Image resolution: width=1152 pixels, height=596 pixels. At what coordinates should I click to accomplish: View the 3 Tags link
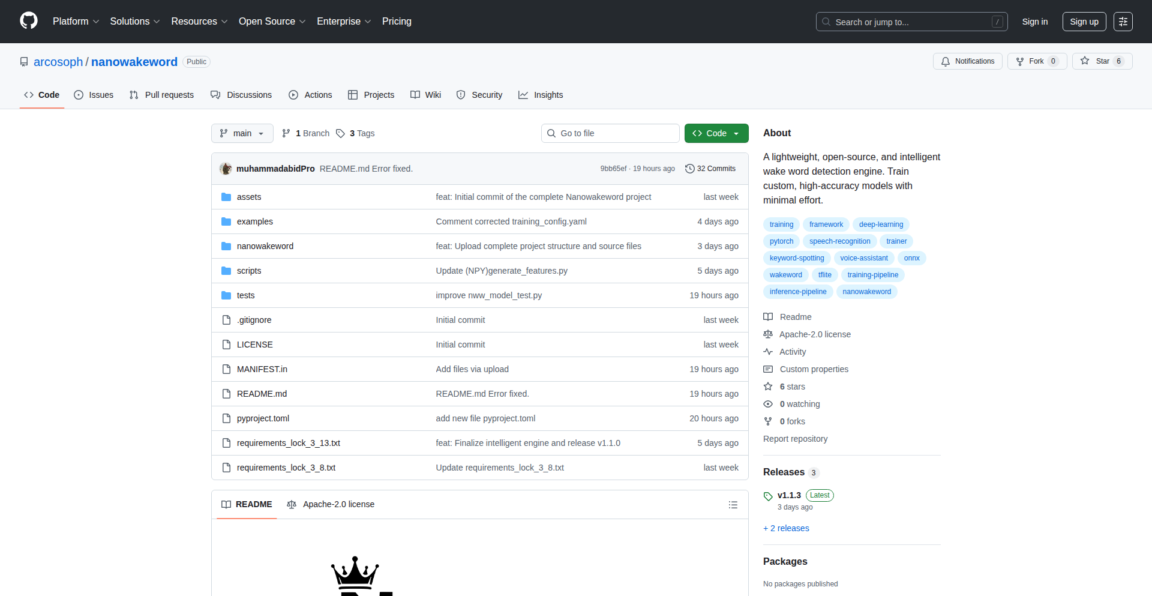tap(356, 133)
